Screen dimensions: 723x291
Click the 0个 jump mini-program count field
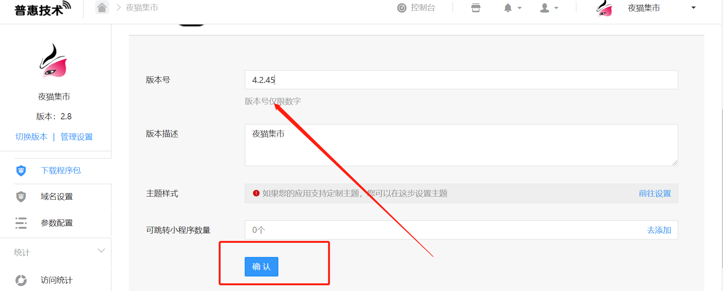pyautogui.click(x=461, y=230)
